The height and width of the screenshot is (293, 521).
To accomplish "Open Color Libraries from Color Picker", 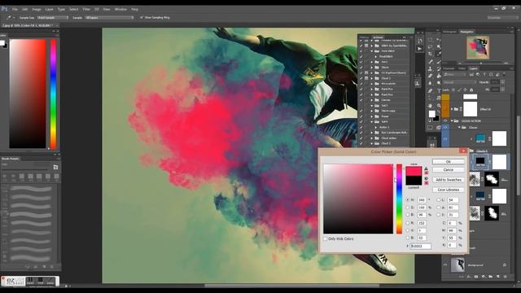I will [x=449, y=190].
